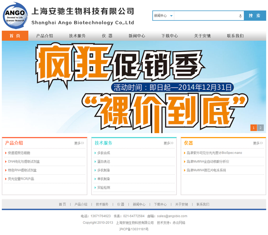Screen dimensions: 268x235
Task: Open 技术服务 in the main navigation
Action: pos(77,36)
